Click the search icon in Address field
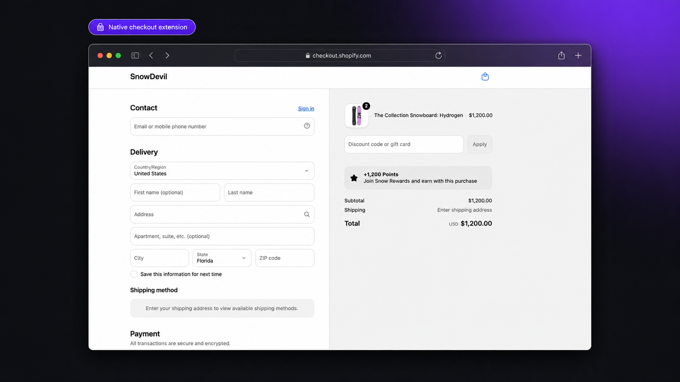This screenshot has width=680, height=382. coord(307,214)
